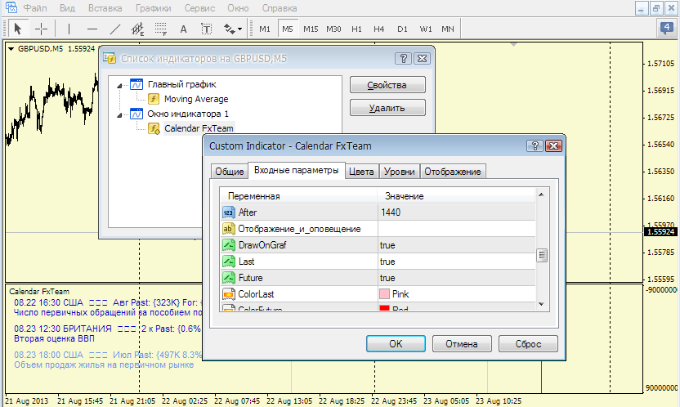Pick the vertical line drawing tool
Image resolution: width=680 pixels, height=407 pixels.
[69, 29]
